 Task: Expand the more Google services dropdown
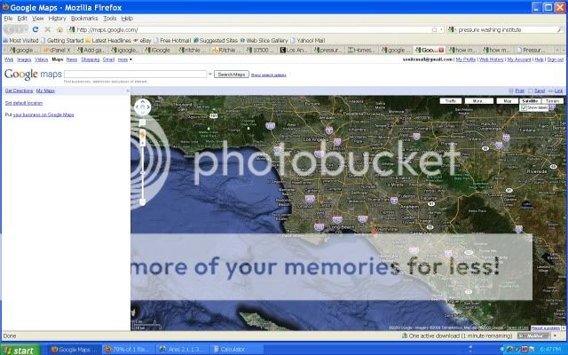point(125,59)
